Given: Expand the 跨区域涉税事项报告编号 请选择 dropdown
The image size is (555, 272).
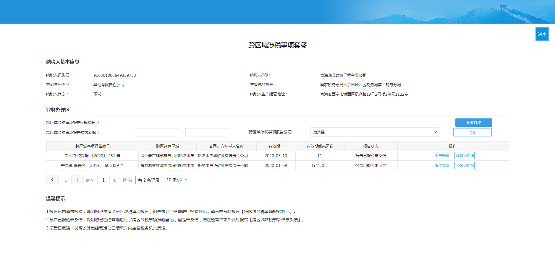Looking at the screenshot, I should pos(375,132).
